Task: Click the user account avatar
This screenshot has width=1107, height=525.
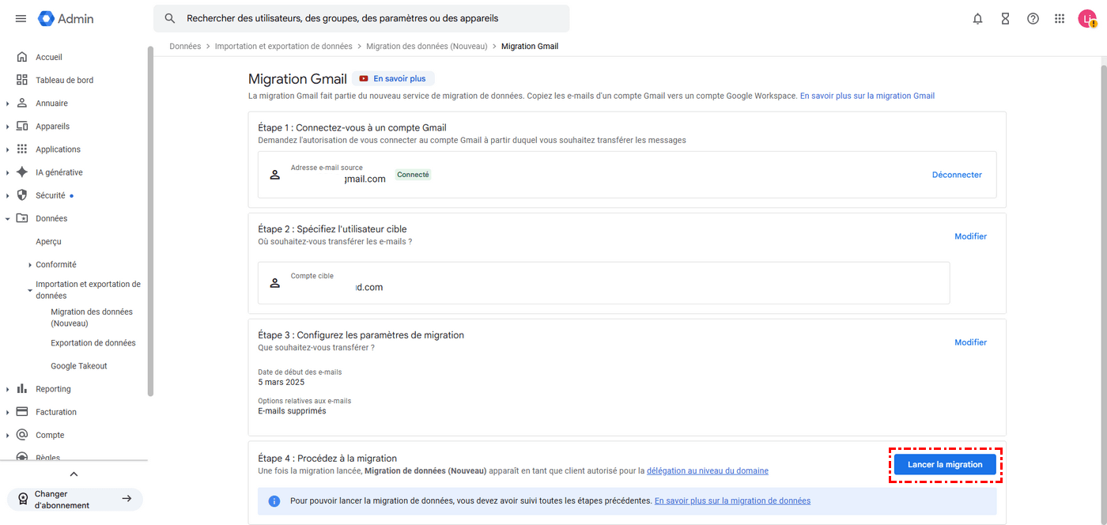Action: pos(1087,18)
